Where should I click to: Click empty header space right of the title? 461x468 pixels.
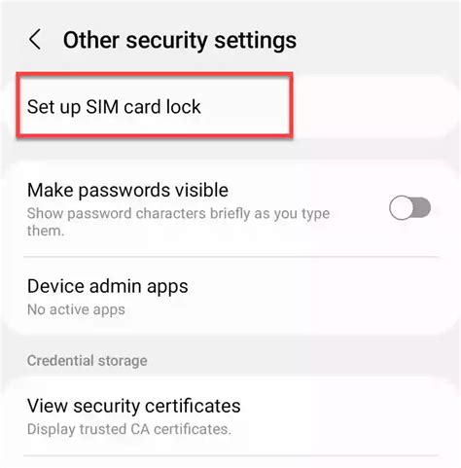coord(376,40)
